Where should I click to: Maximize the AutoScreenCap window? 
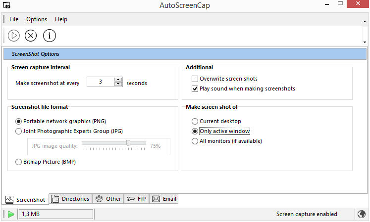point(340,3)
